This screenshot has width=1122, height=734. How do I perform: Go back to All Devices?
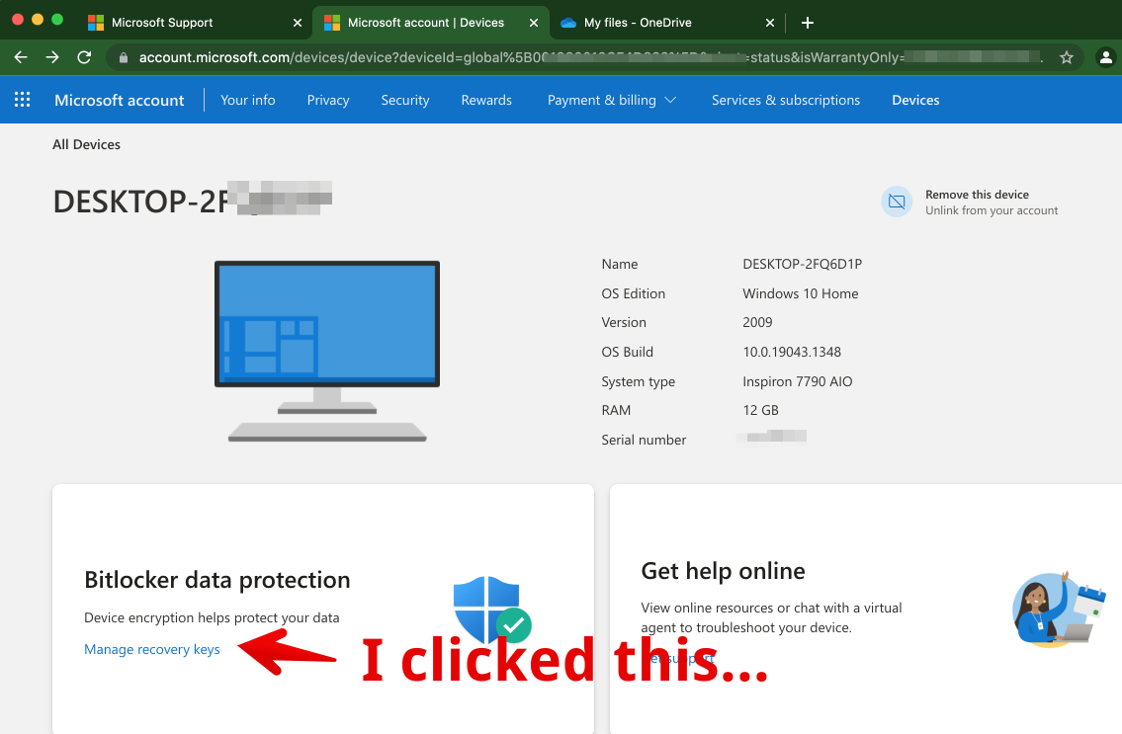pos(86,144)
